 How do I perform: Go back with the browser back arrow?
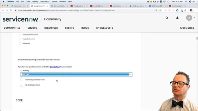click(x=3, y=10)
